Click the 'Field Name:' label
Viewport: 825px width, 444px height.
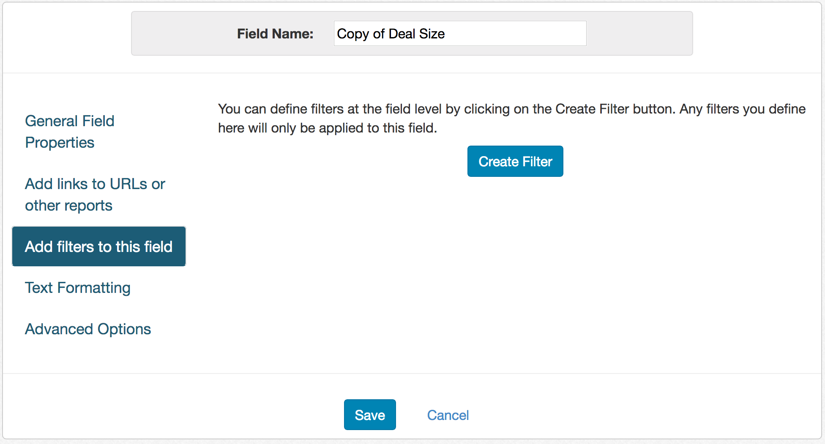click(x=275, y=34)
